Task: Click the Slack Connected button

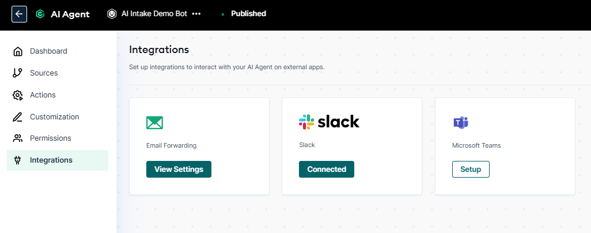Action: (327, 169)
